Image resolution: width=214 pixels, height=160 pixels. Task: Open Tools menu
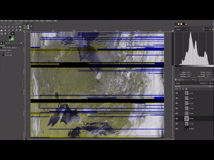tap(37, 20)
